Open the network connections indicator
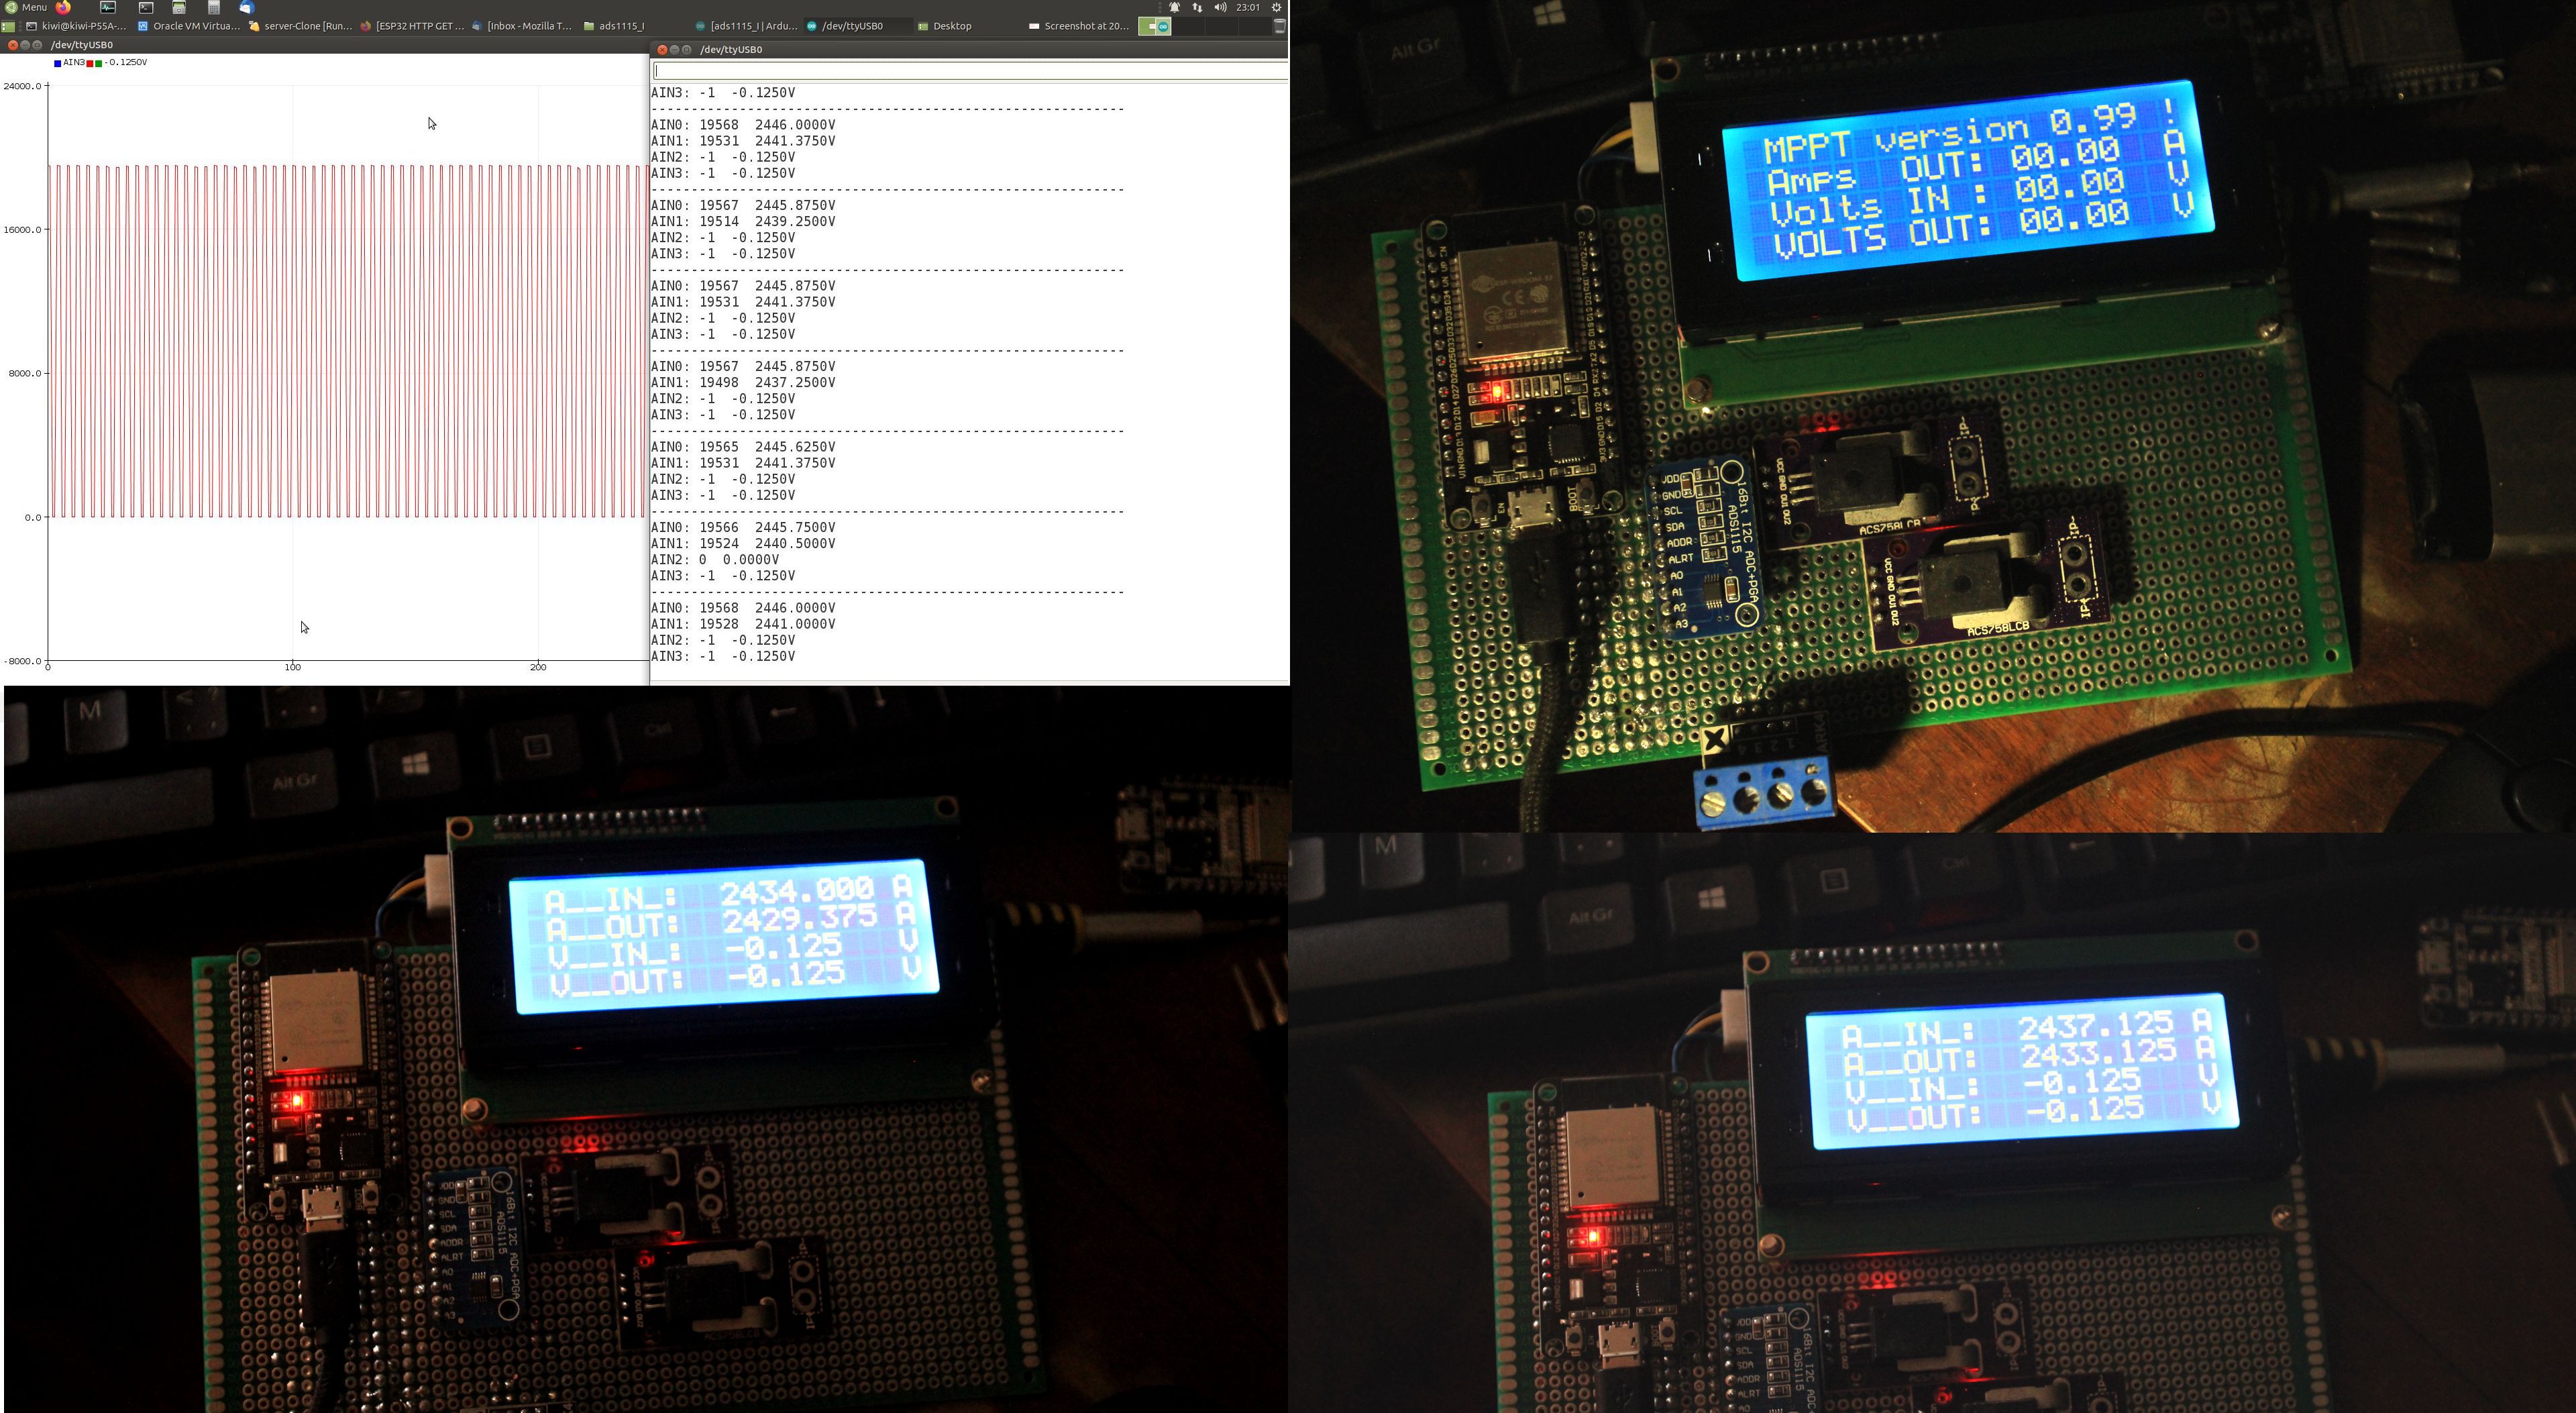2576x1413 pixels. click(x=1197, y=7)
